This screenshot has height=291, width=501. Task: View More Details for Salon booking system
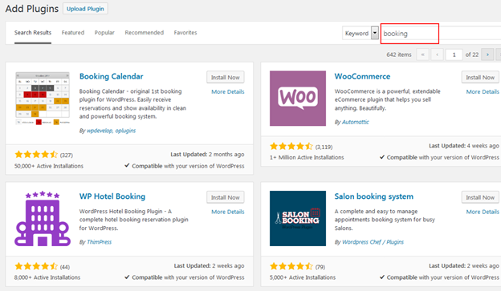[483, 212]
